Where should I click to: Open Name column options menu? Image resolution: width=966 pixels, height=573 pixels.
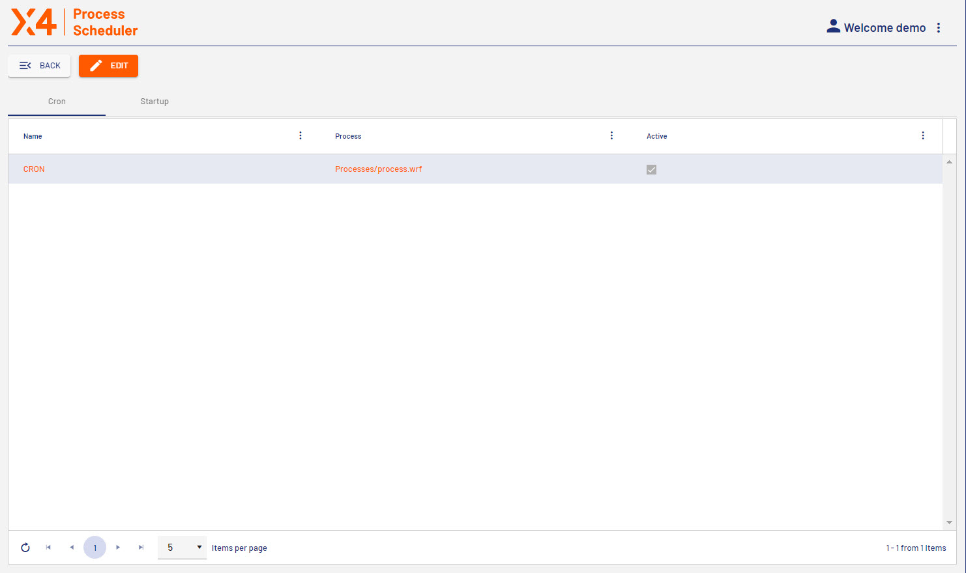click(300, 135)
